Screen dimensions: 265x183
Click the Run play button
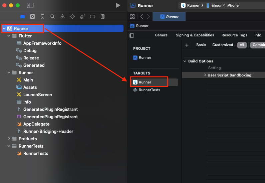click(118, 5)
